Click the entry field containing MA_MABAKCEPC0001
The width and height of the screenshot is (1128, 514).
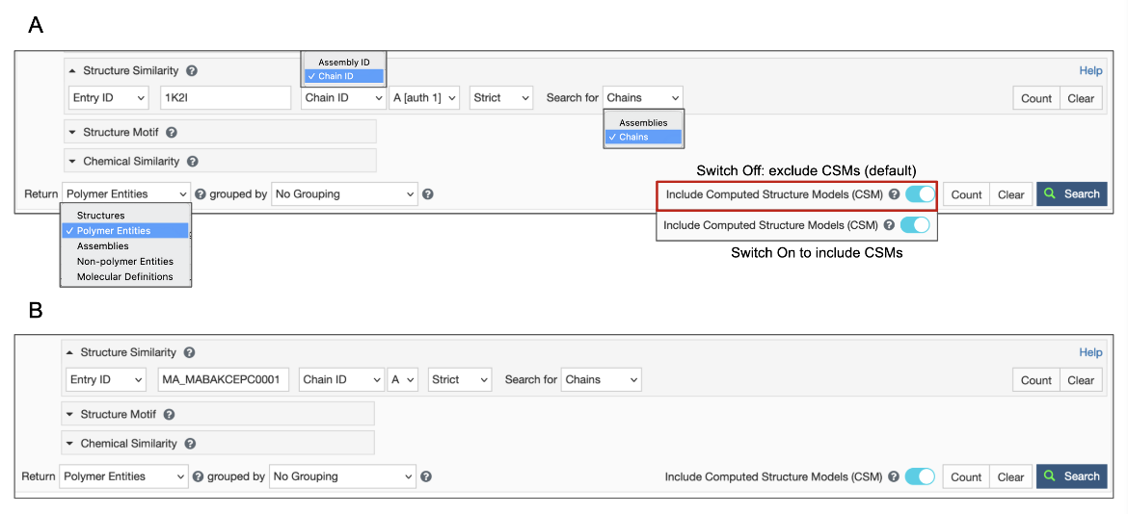[224, 380]
